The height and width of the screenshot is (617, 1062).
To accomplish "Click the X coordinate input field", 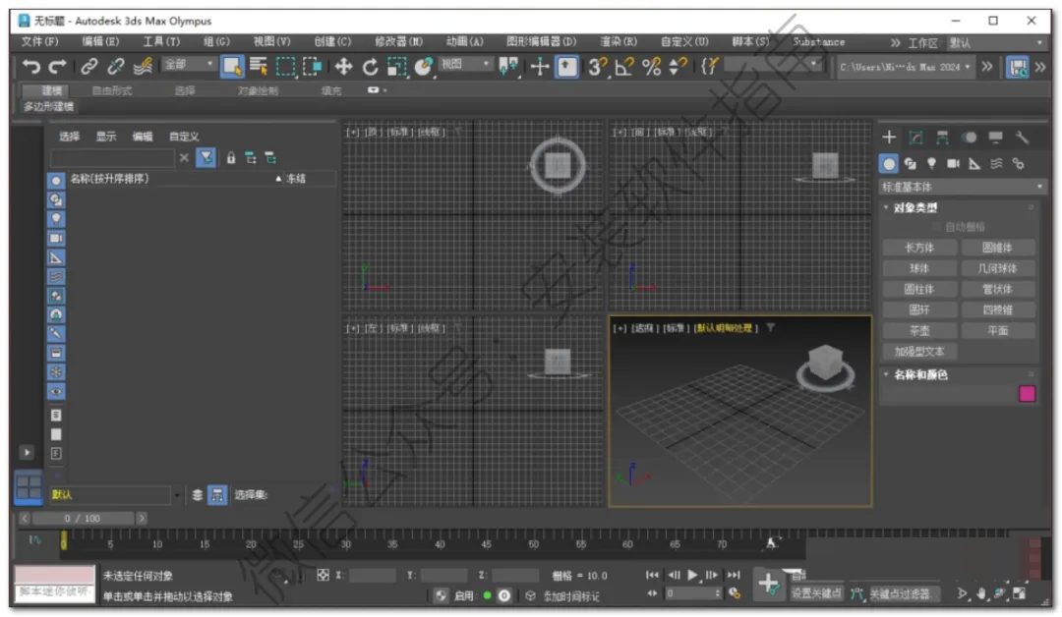I will tap(372, 576).
